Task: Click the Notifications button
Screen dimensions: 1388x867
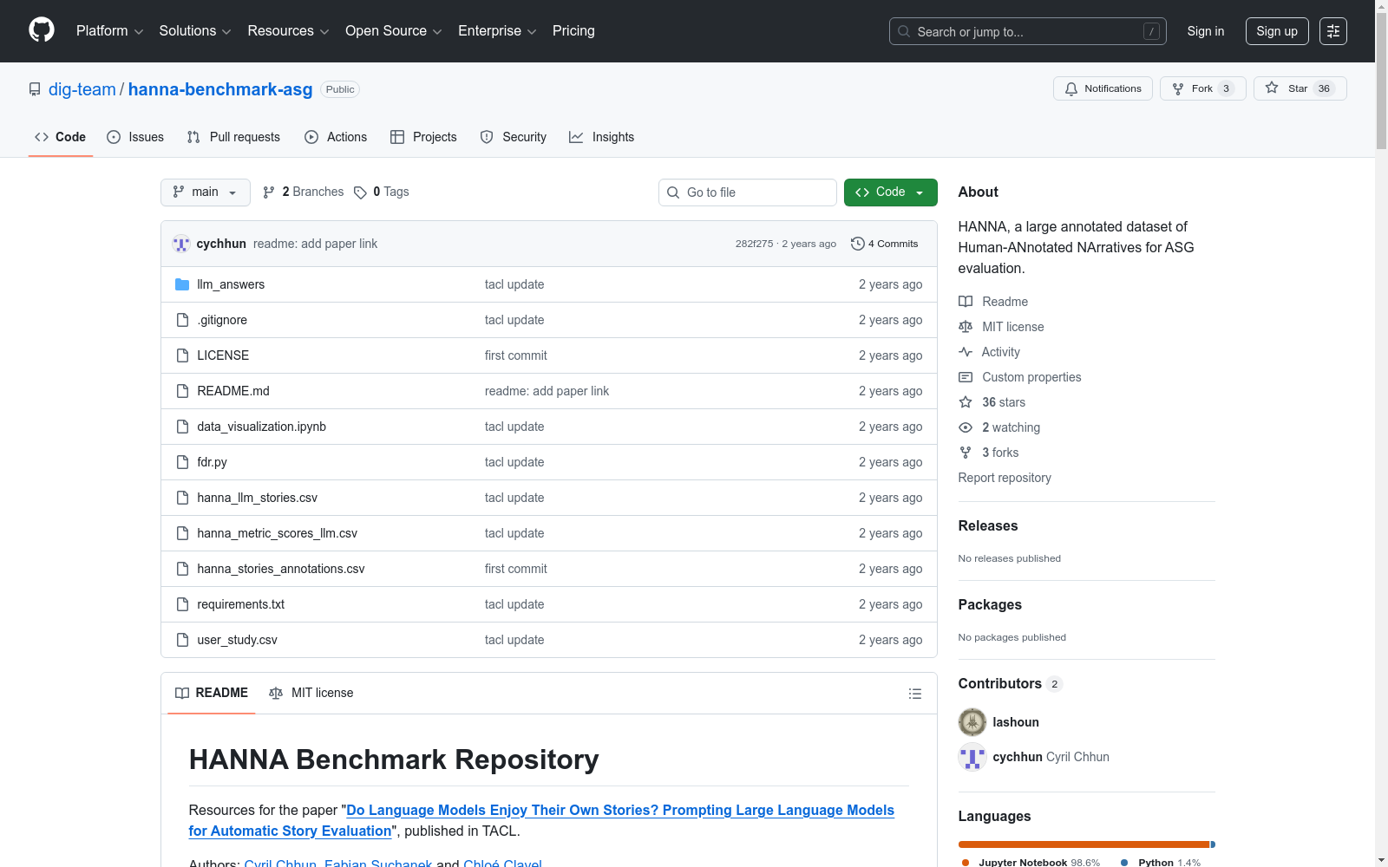Action: (1103, 88)
